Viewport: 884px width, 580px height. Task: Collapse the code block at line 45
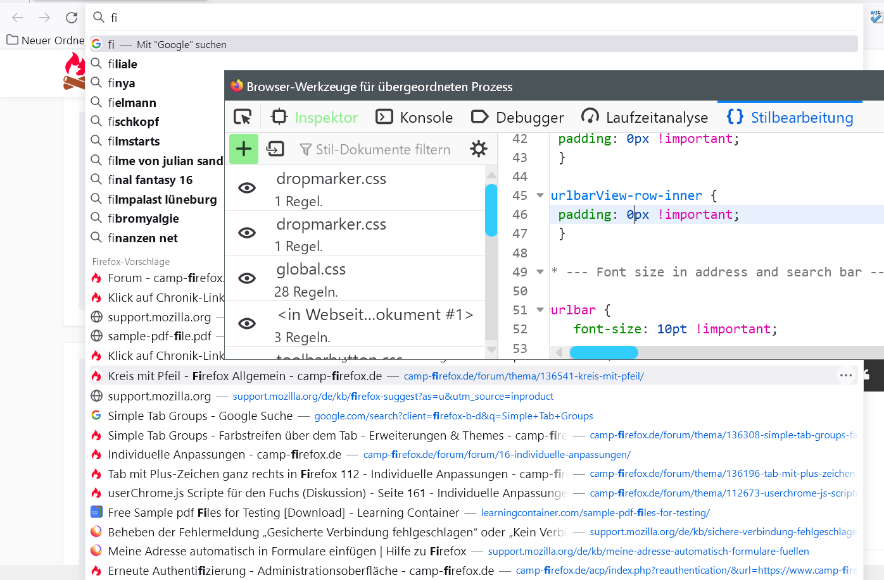(540, 195)
